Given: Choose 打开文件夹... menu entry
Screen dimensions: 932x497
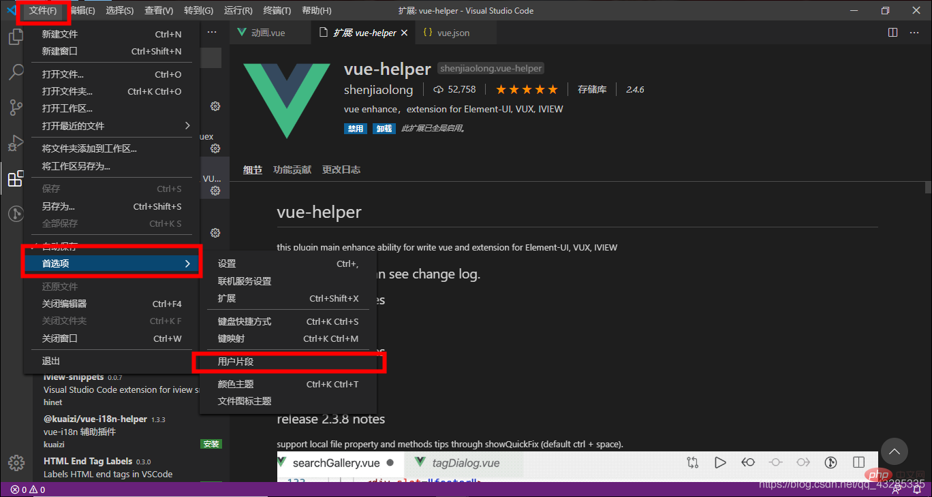Looking at the screenshot, I should coord(112,91).
